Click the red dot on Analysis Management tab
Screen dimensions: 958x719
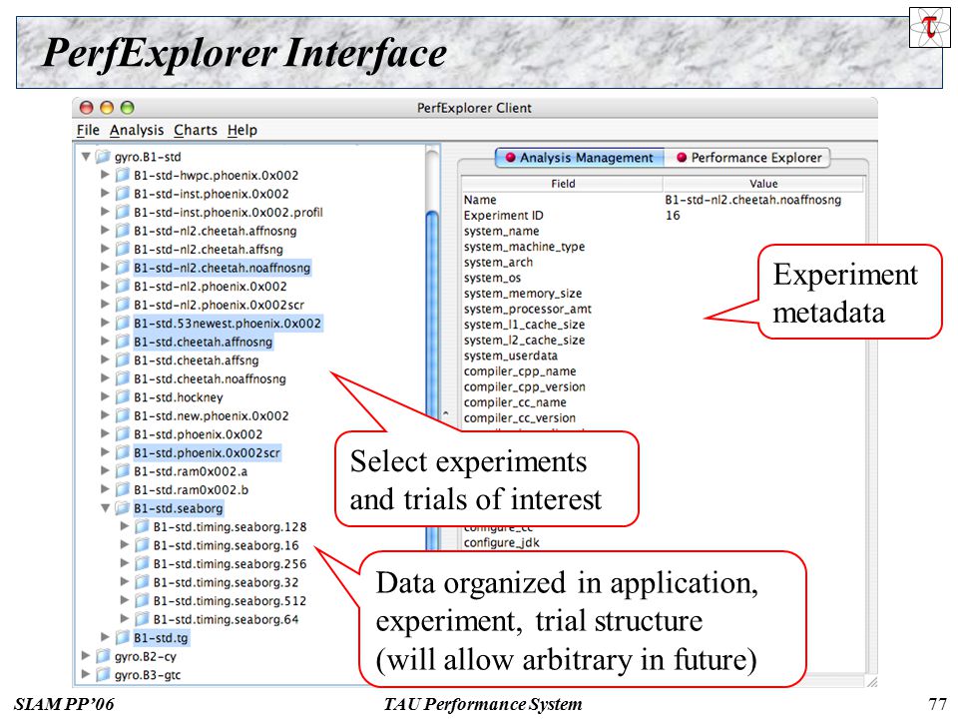510,158
